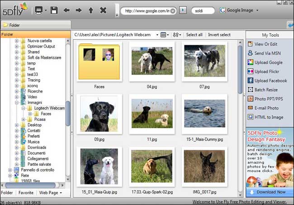The image size is (294, 205).
Task: Click Invert select button
Action: coord(219,35)
